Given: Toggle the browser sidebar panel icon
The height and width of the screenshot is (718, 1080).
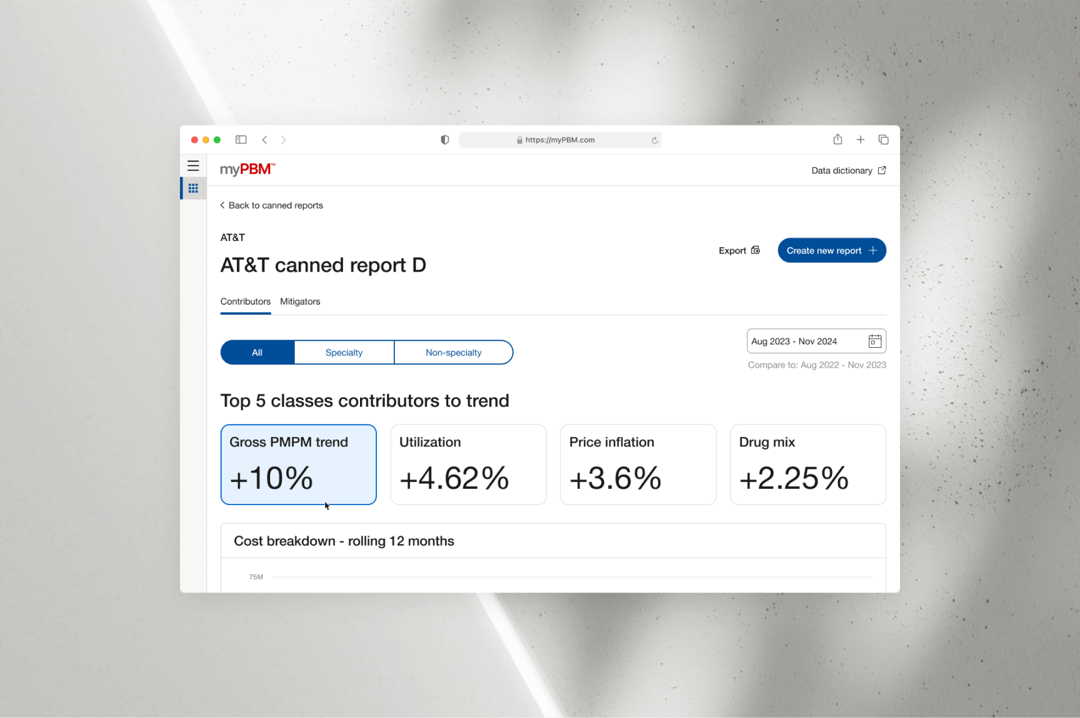Looking at the screenshot, I should pyautogui.click(x=241, y=140).
